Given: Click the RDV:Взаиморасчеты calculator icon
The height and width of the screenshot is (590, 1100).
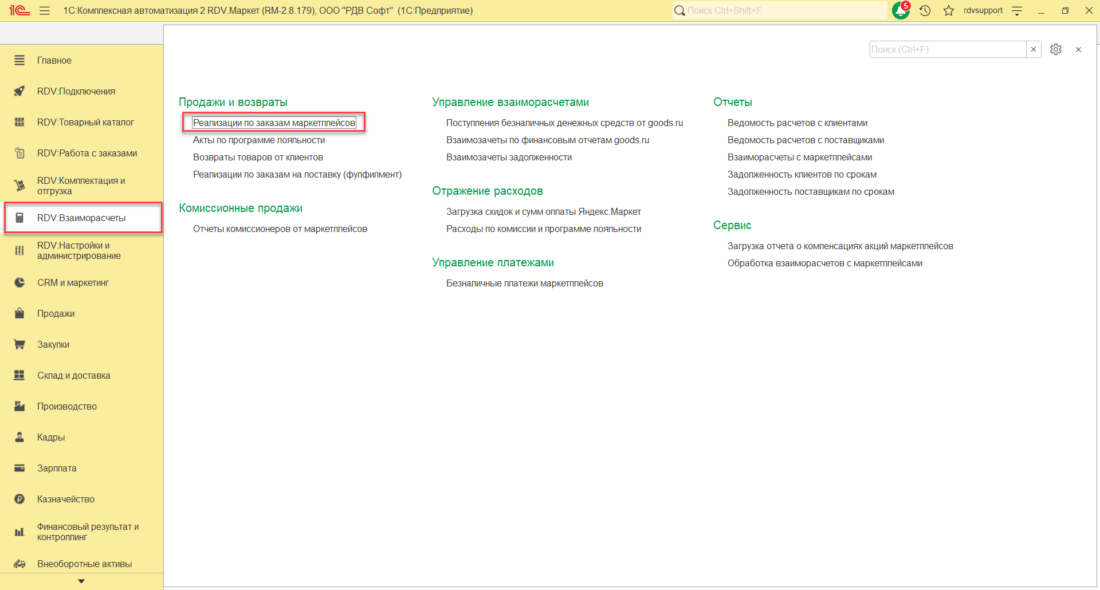Looking at the screenshot, I should coord(19,218).
